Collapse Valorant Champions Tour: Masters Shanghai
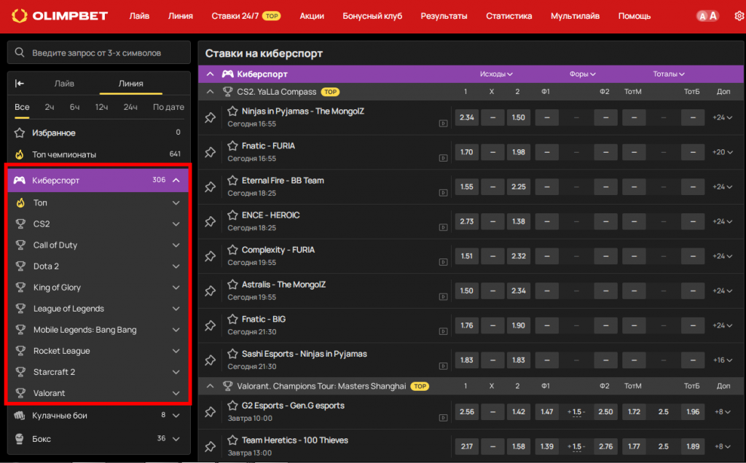Viewport: 746px width, 463px height. (x=210, y=387)
